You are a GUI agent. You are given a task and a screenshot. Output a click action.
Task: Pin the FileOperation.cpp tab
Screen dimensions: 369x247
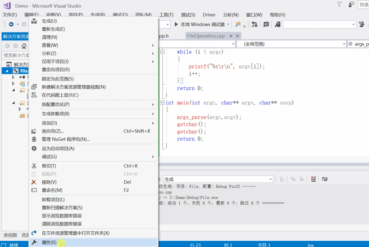[x=231, y=36]
